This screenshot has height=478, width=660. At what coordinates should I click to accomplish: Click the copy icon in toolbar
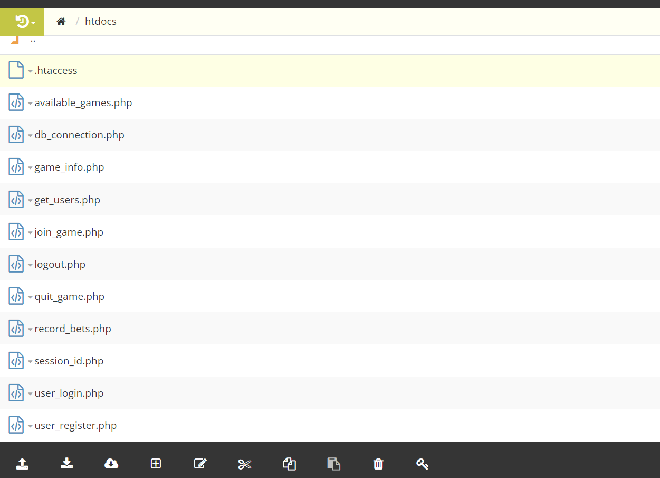[x=289, y=464]
